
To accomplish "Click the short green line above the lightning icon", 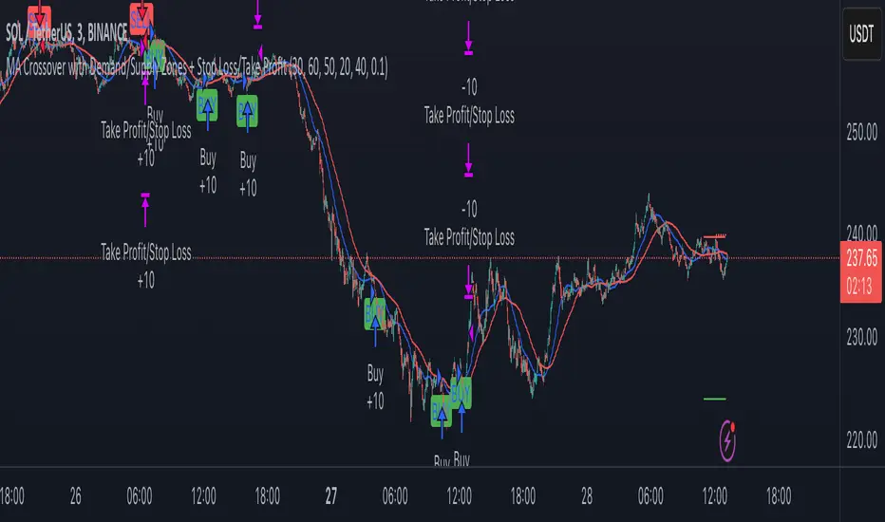I will (714, 399).
